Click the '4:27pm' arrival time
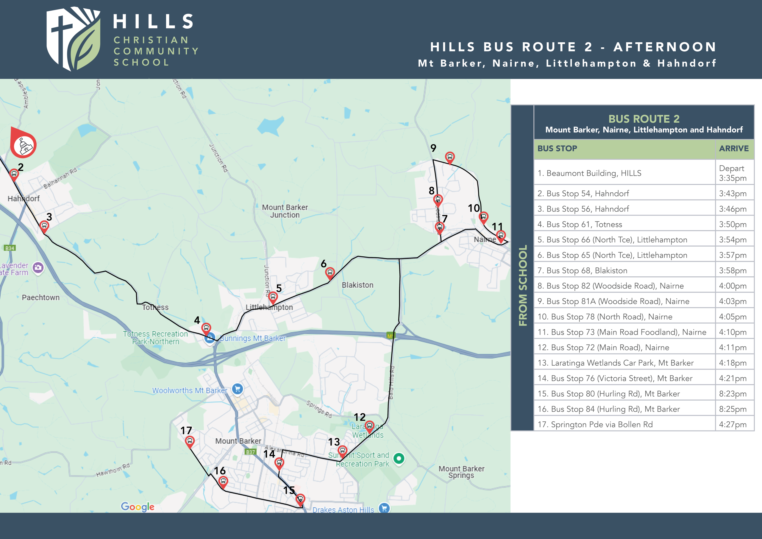 point(733,424)
